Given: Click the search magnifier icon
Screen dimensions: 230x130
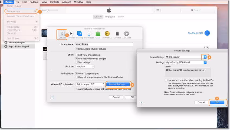Looking at the screenshot, I should pos(192,10).
